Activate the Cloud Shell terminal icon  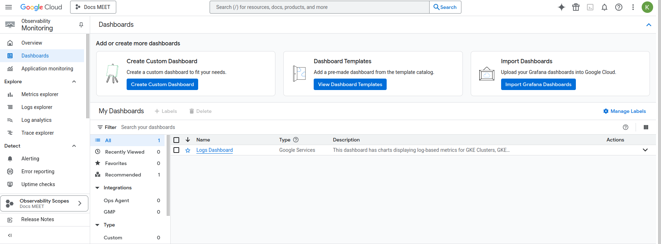coord(590,7)
